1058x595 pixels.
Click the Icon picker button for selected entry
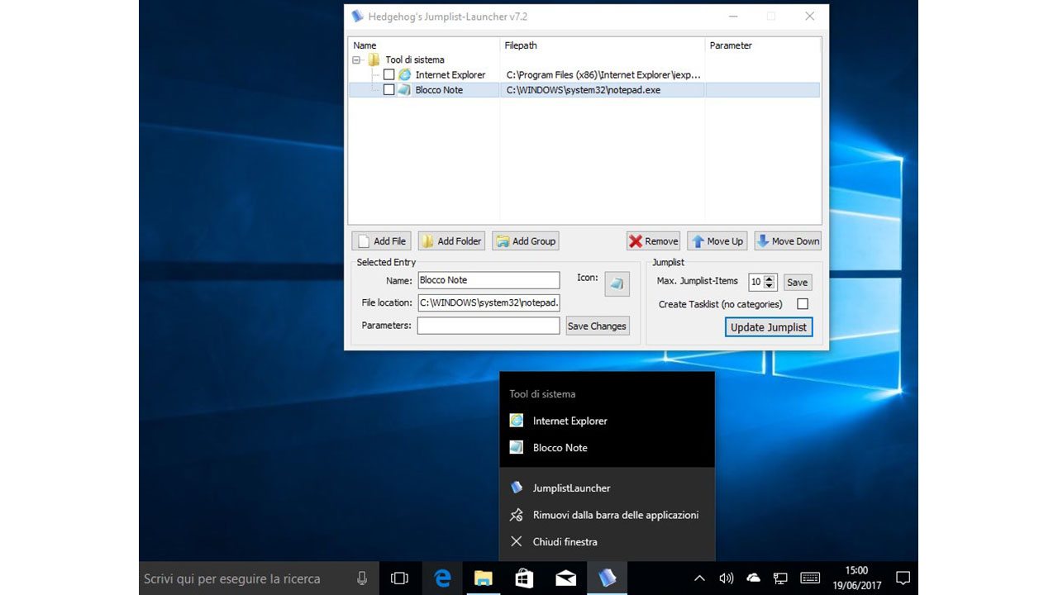click(617, 283)
